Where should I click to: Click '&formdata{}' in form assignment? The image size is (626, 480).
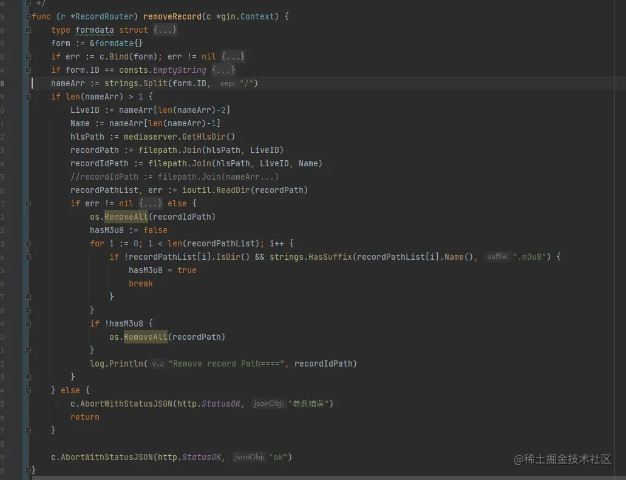(x=116, y=43)
